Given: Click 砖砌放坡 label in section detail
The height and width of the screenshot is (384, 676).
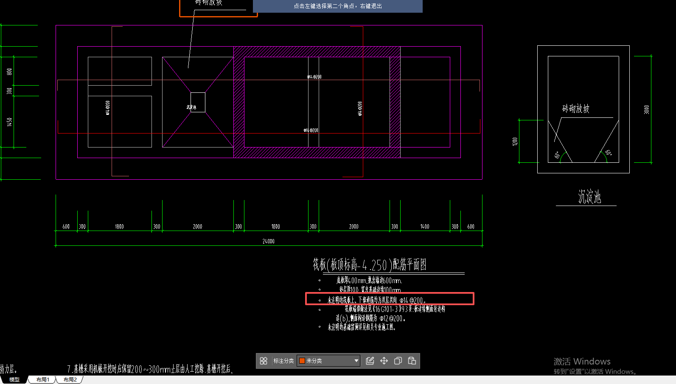Looking at the screenshot, I should [576, 109].
